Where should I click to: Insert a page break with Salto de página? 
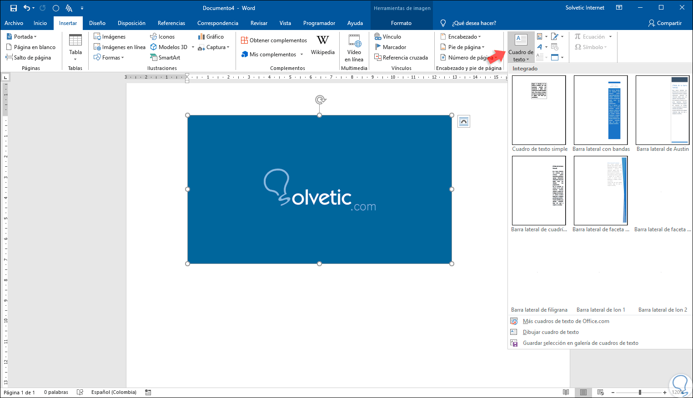[x=28, y=58]
